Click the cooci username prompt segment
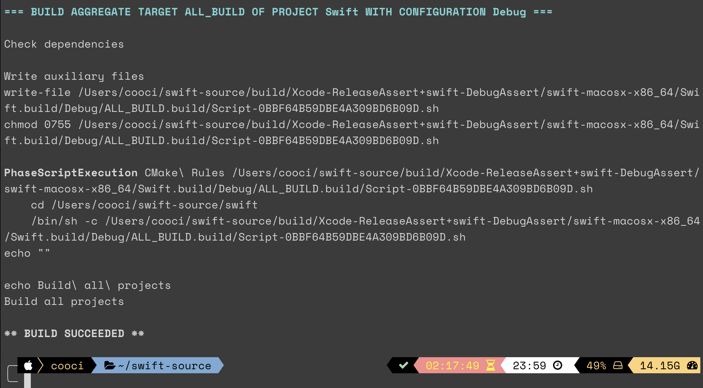This screenshot has width=703, height=388. 67,366
